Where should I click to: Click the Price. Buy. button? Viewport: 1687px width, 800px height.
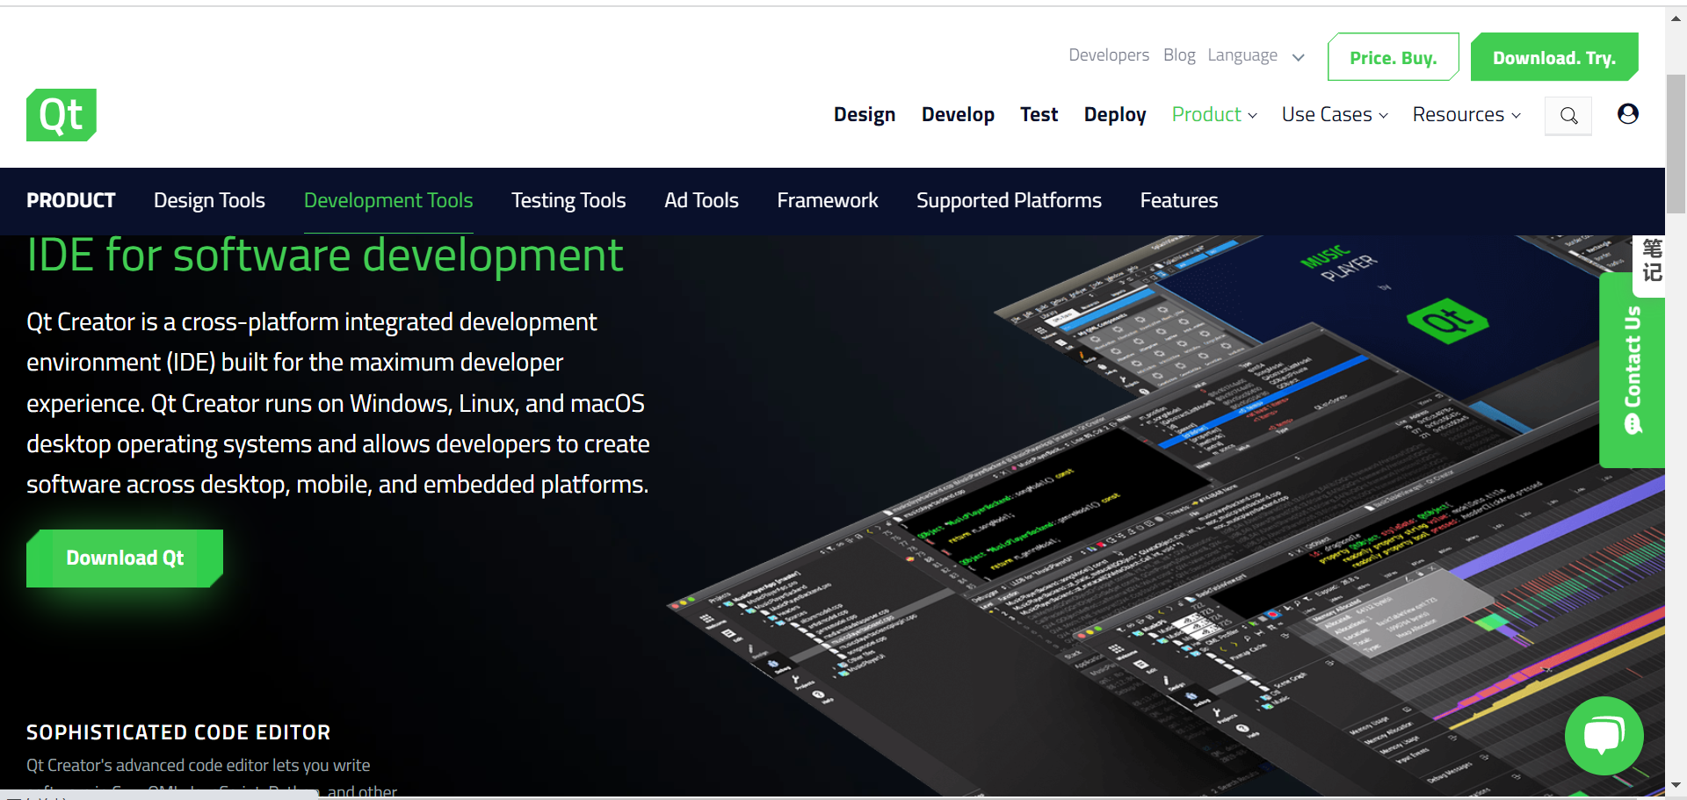1394,57
